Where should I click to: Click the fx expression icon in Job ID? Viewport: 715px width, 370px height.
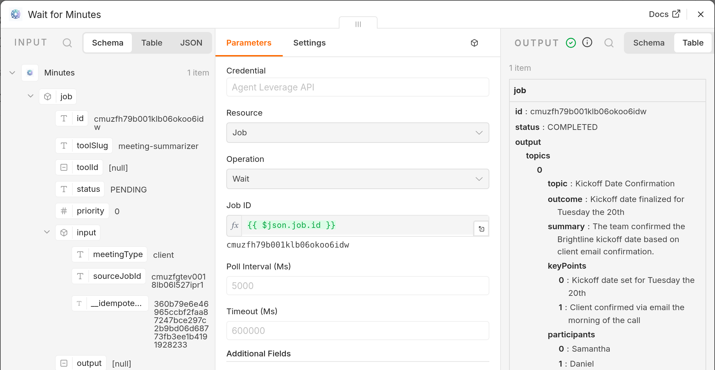234,225
